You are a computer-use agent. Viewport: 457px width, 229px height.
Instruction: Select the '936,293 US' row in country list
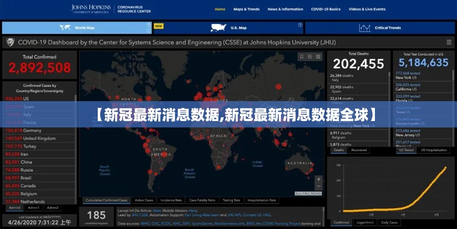(x=39, y=99)
